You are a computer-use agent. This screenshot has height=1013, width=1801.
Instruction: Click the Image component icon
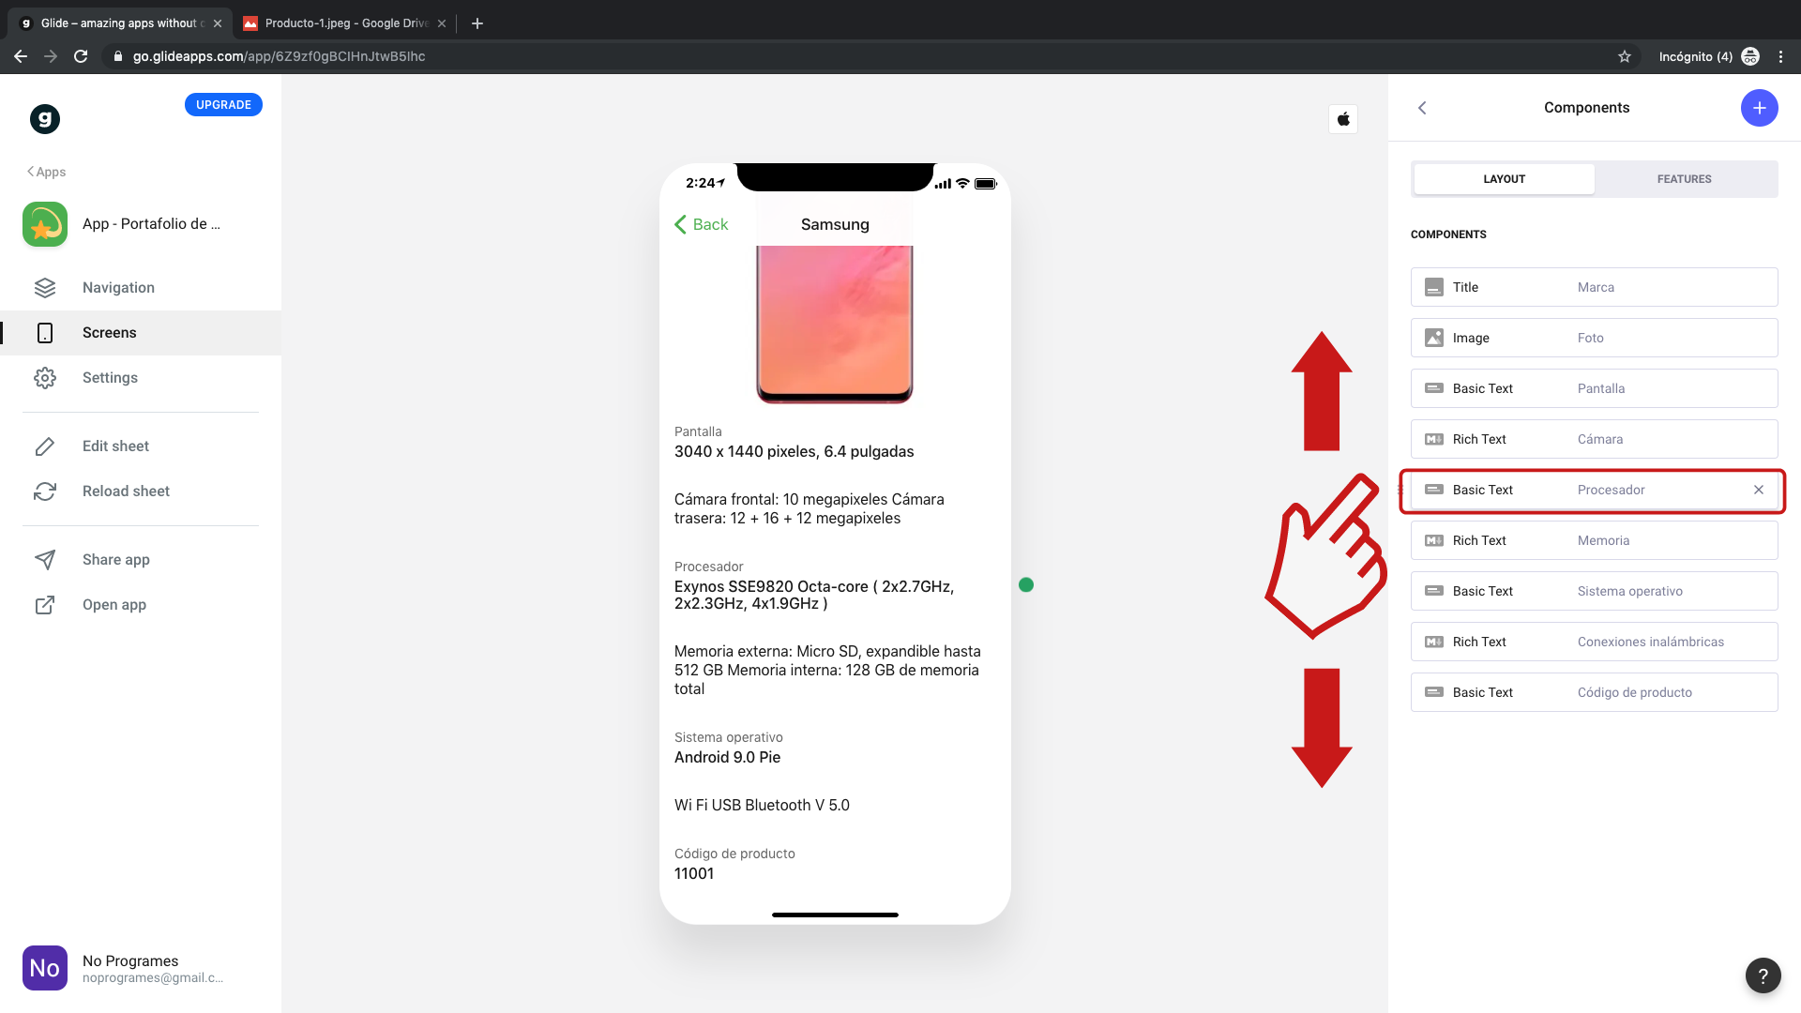[1434, 338]
